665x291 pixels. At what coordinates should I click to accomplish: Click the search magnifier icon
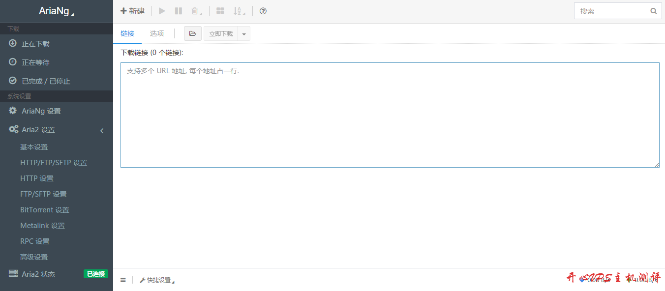pos(654,11)
